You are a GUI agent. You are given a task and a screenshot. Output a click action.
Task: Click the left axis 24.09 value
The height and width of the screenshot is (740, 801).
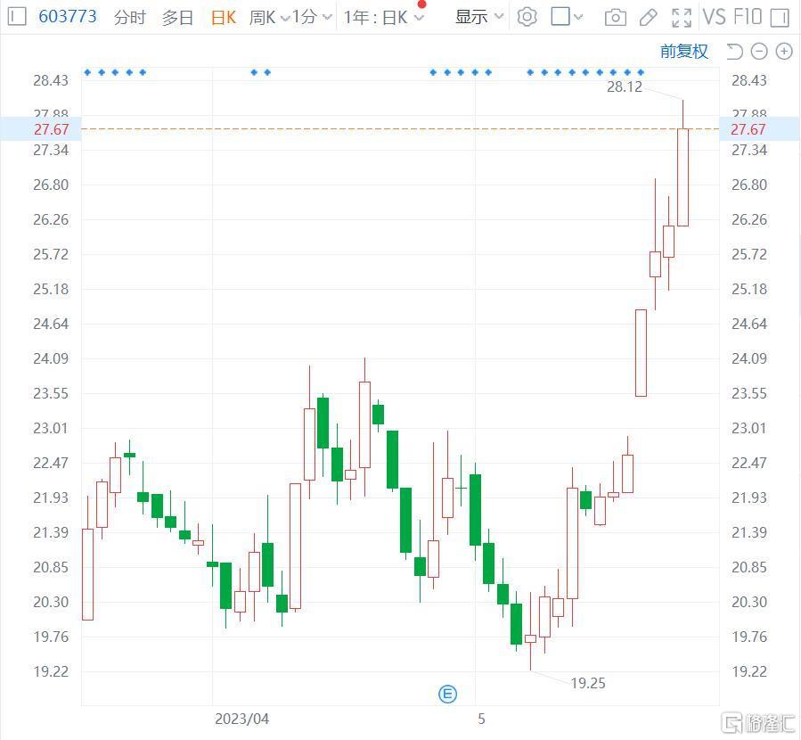(51, 358)
